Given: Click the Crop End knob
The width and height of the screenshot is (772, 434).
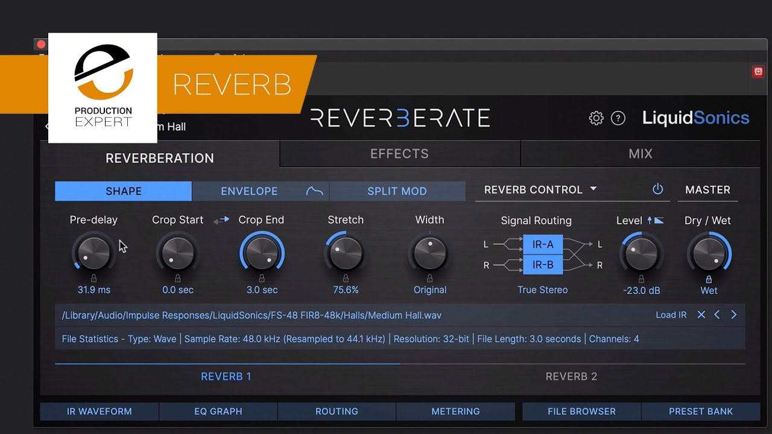Looking at the screenshot, I should (262, 252).
